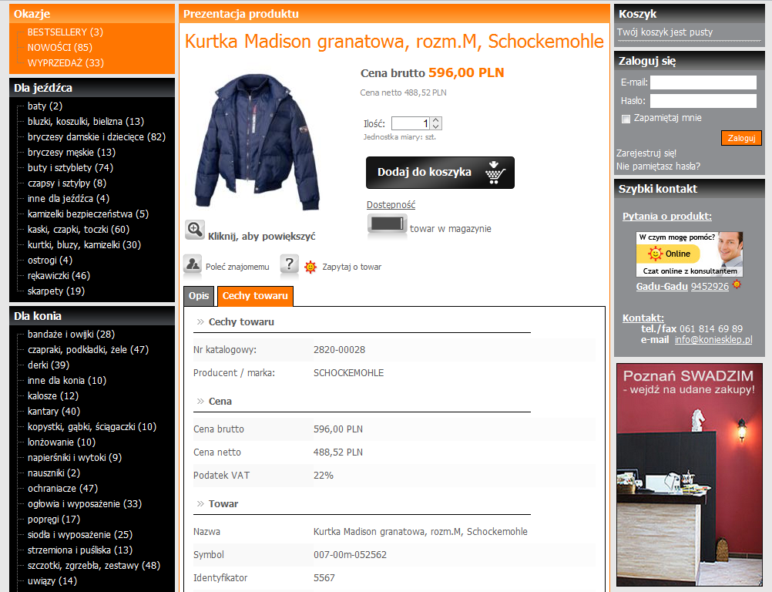
Task: Open kopystki, gąbki, ściągaczki (10)
Action: coord(92,426)
